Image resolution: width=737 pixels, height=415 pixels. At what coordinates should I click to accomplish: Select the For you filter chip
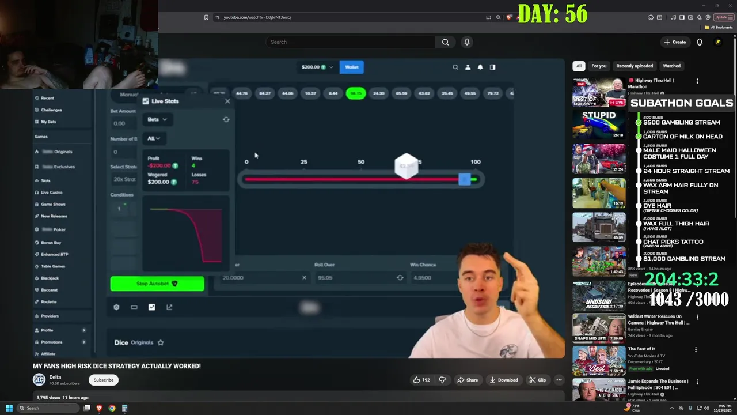(x=599, y=66)
